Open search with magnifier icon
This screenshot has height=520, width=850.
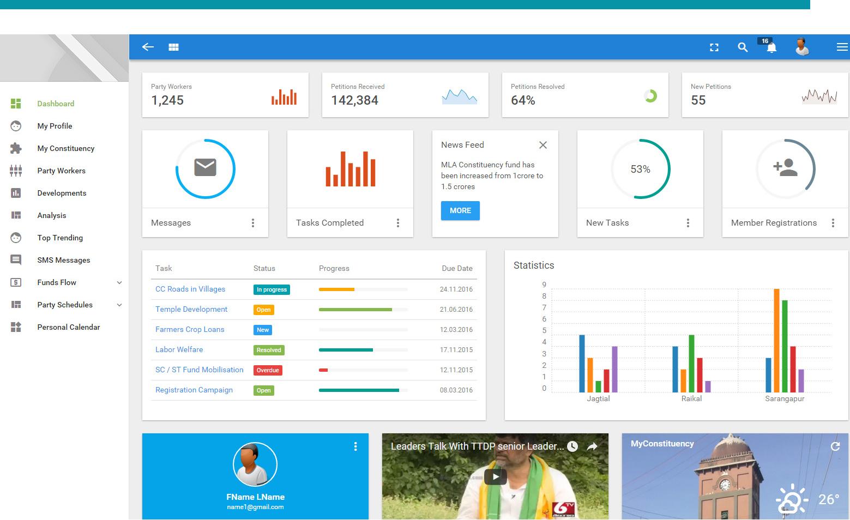point(743,47)
